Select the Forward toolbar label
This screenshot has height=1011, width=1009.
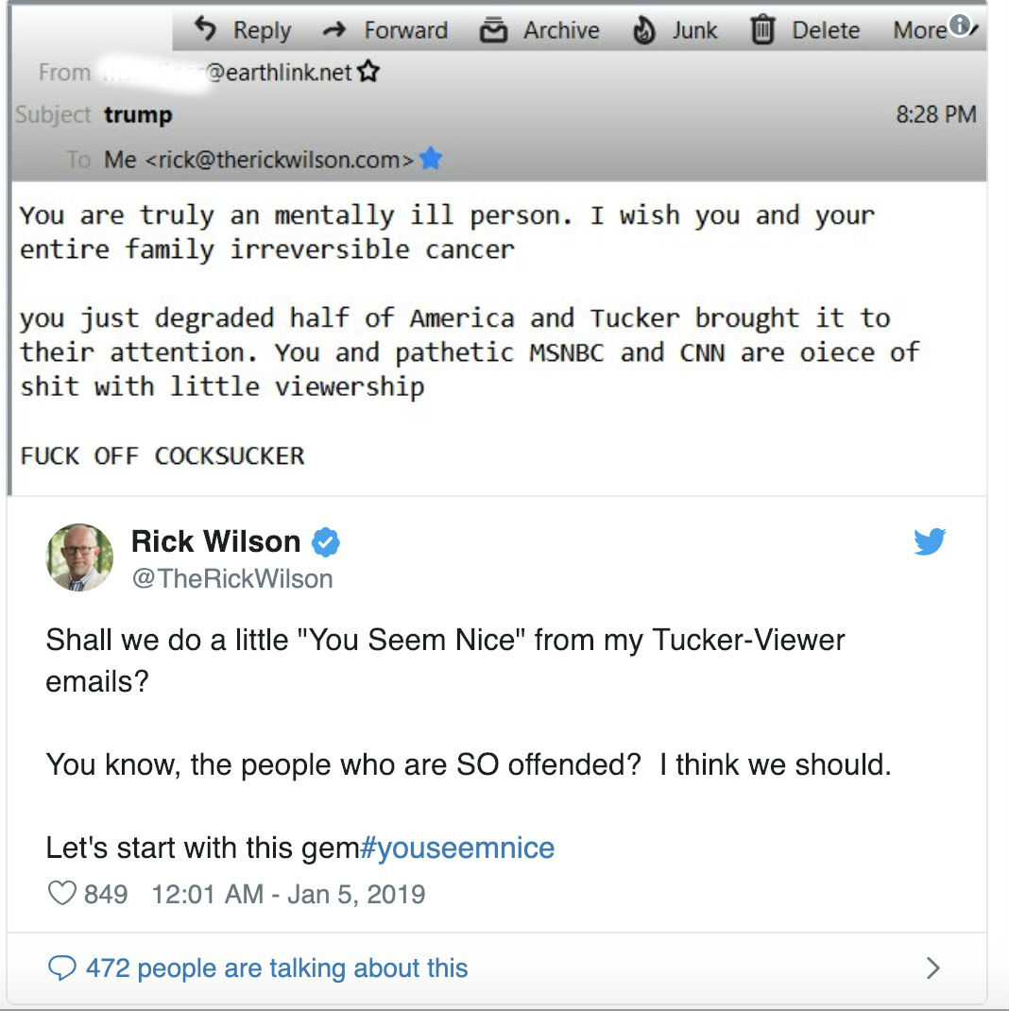pos(405,30)
